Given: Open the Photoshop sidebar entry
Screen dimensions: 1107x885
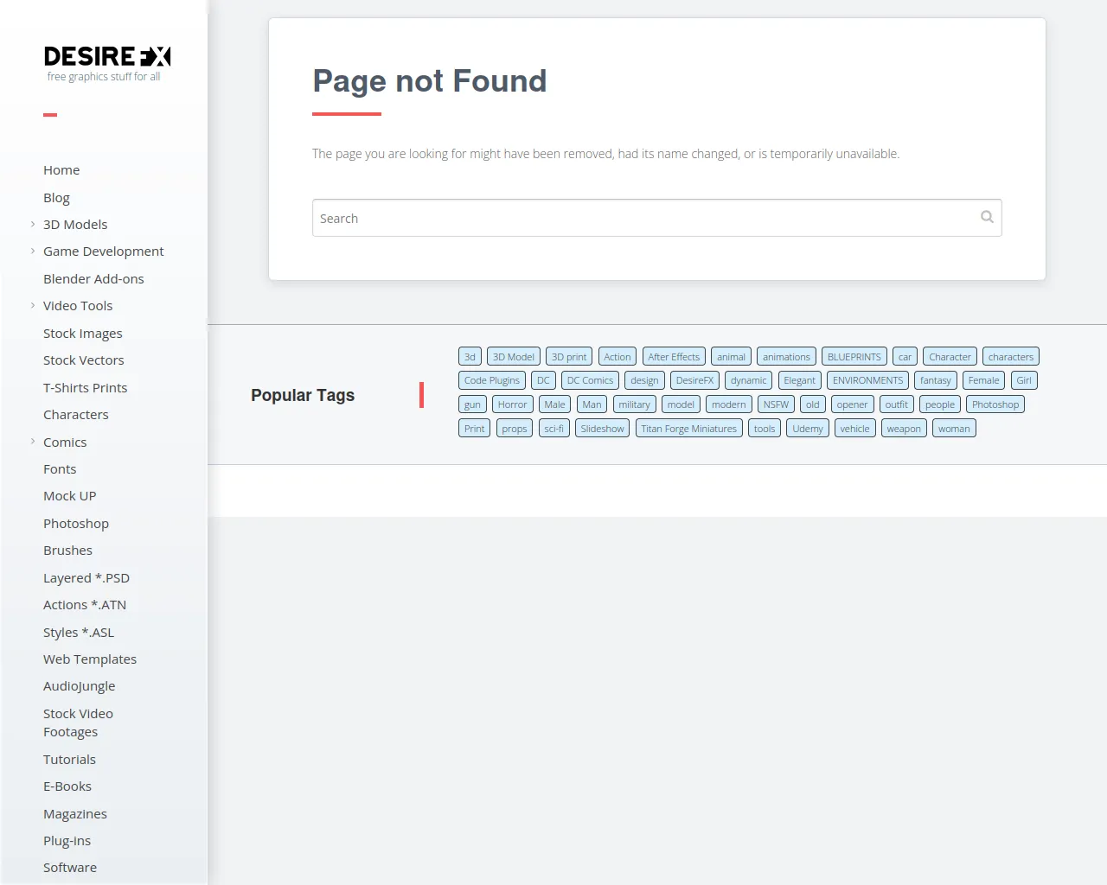Looking at the screenshot, I should tap(76, 523).
